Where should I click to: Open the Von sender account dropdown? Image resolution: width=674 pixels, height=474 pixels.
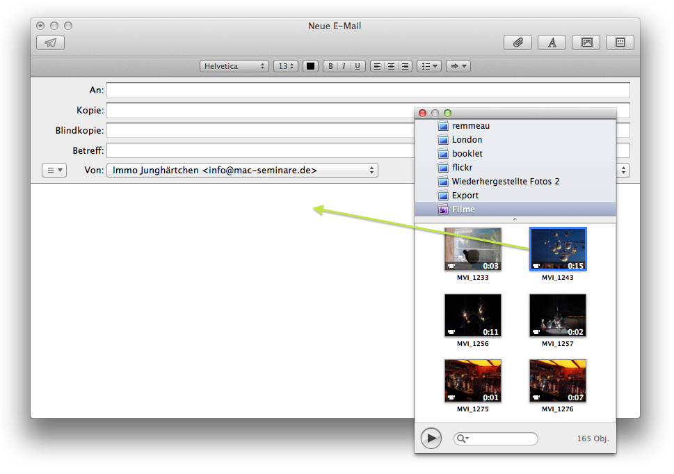click(242, 171)
